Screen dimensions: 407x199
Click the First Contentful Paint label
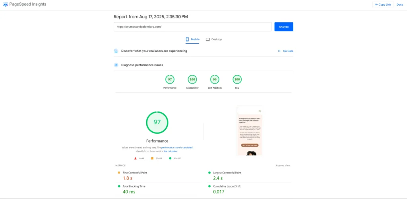(x=135, y=172)
